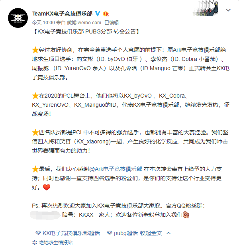Collapse post with 收起全文
The height and width of the screenshot is (249, 239).
pos(151,233)
